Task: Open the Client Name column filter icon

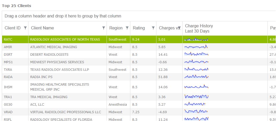Action: click(x=104, y=28)
